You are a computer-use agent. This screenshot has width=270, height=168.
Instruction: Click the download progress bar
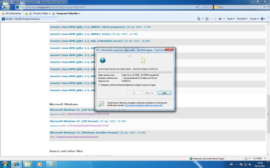point(135,72)
